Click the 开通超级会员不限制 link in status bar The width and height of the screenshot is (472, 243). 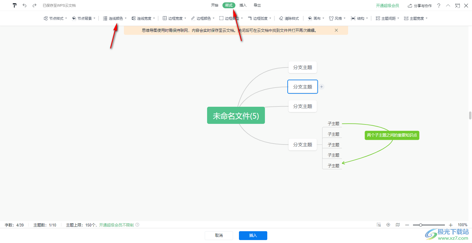117,225
